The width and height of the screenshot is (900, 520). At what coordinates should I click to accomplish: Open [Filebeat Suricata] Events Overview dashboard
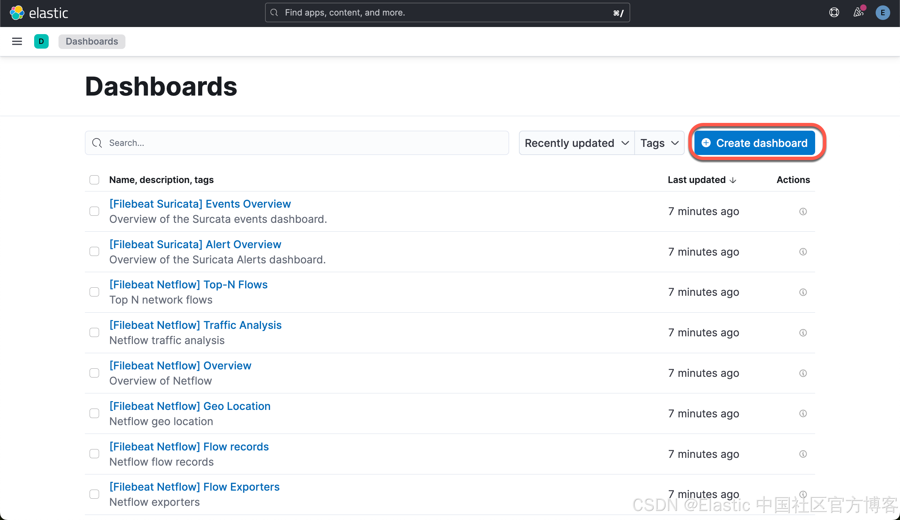200,204
